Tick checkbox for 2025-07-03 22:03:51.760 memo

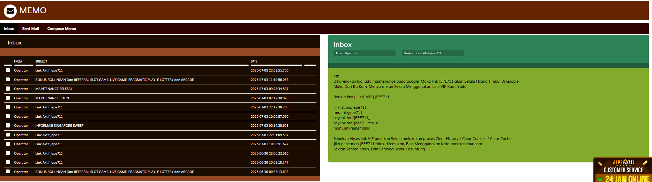tap(8, 70)
